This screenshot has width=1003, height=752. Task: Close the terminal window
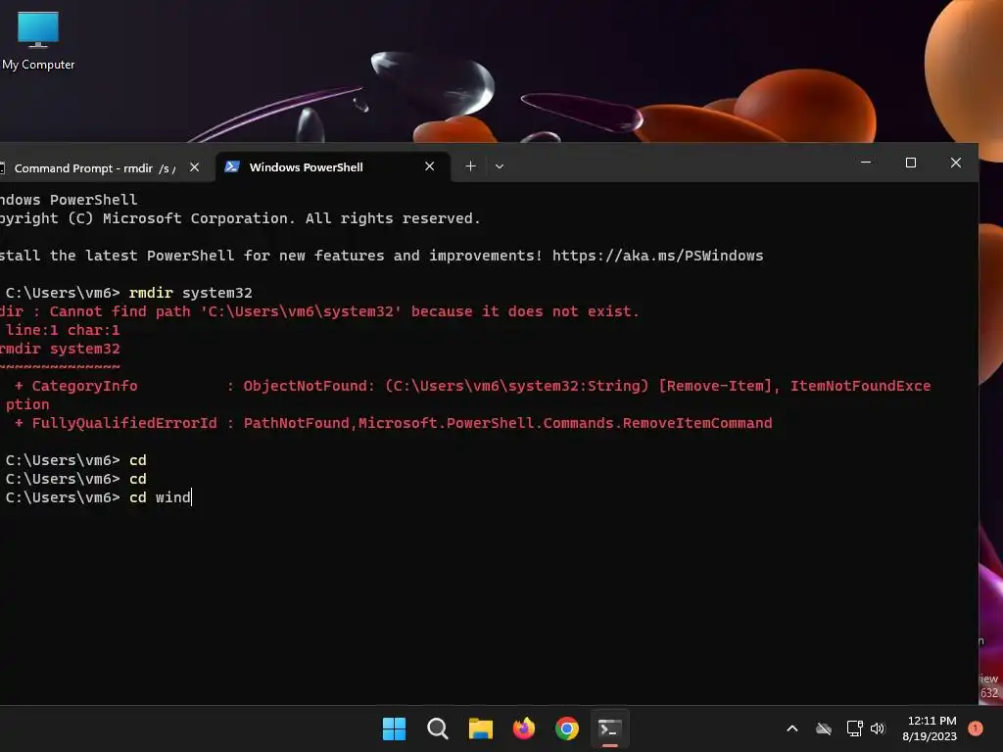coord(956,163)
